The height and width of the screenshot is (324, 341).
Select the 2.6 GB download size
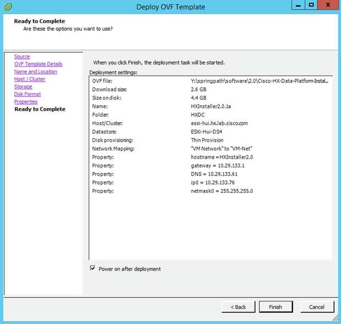[198, 89]
